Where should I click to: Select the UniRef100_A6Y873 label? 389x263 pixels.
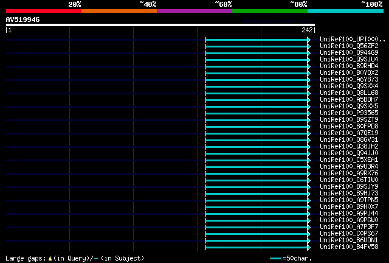(349, 80)
